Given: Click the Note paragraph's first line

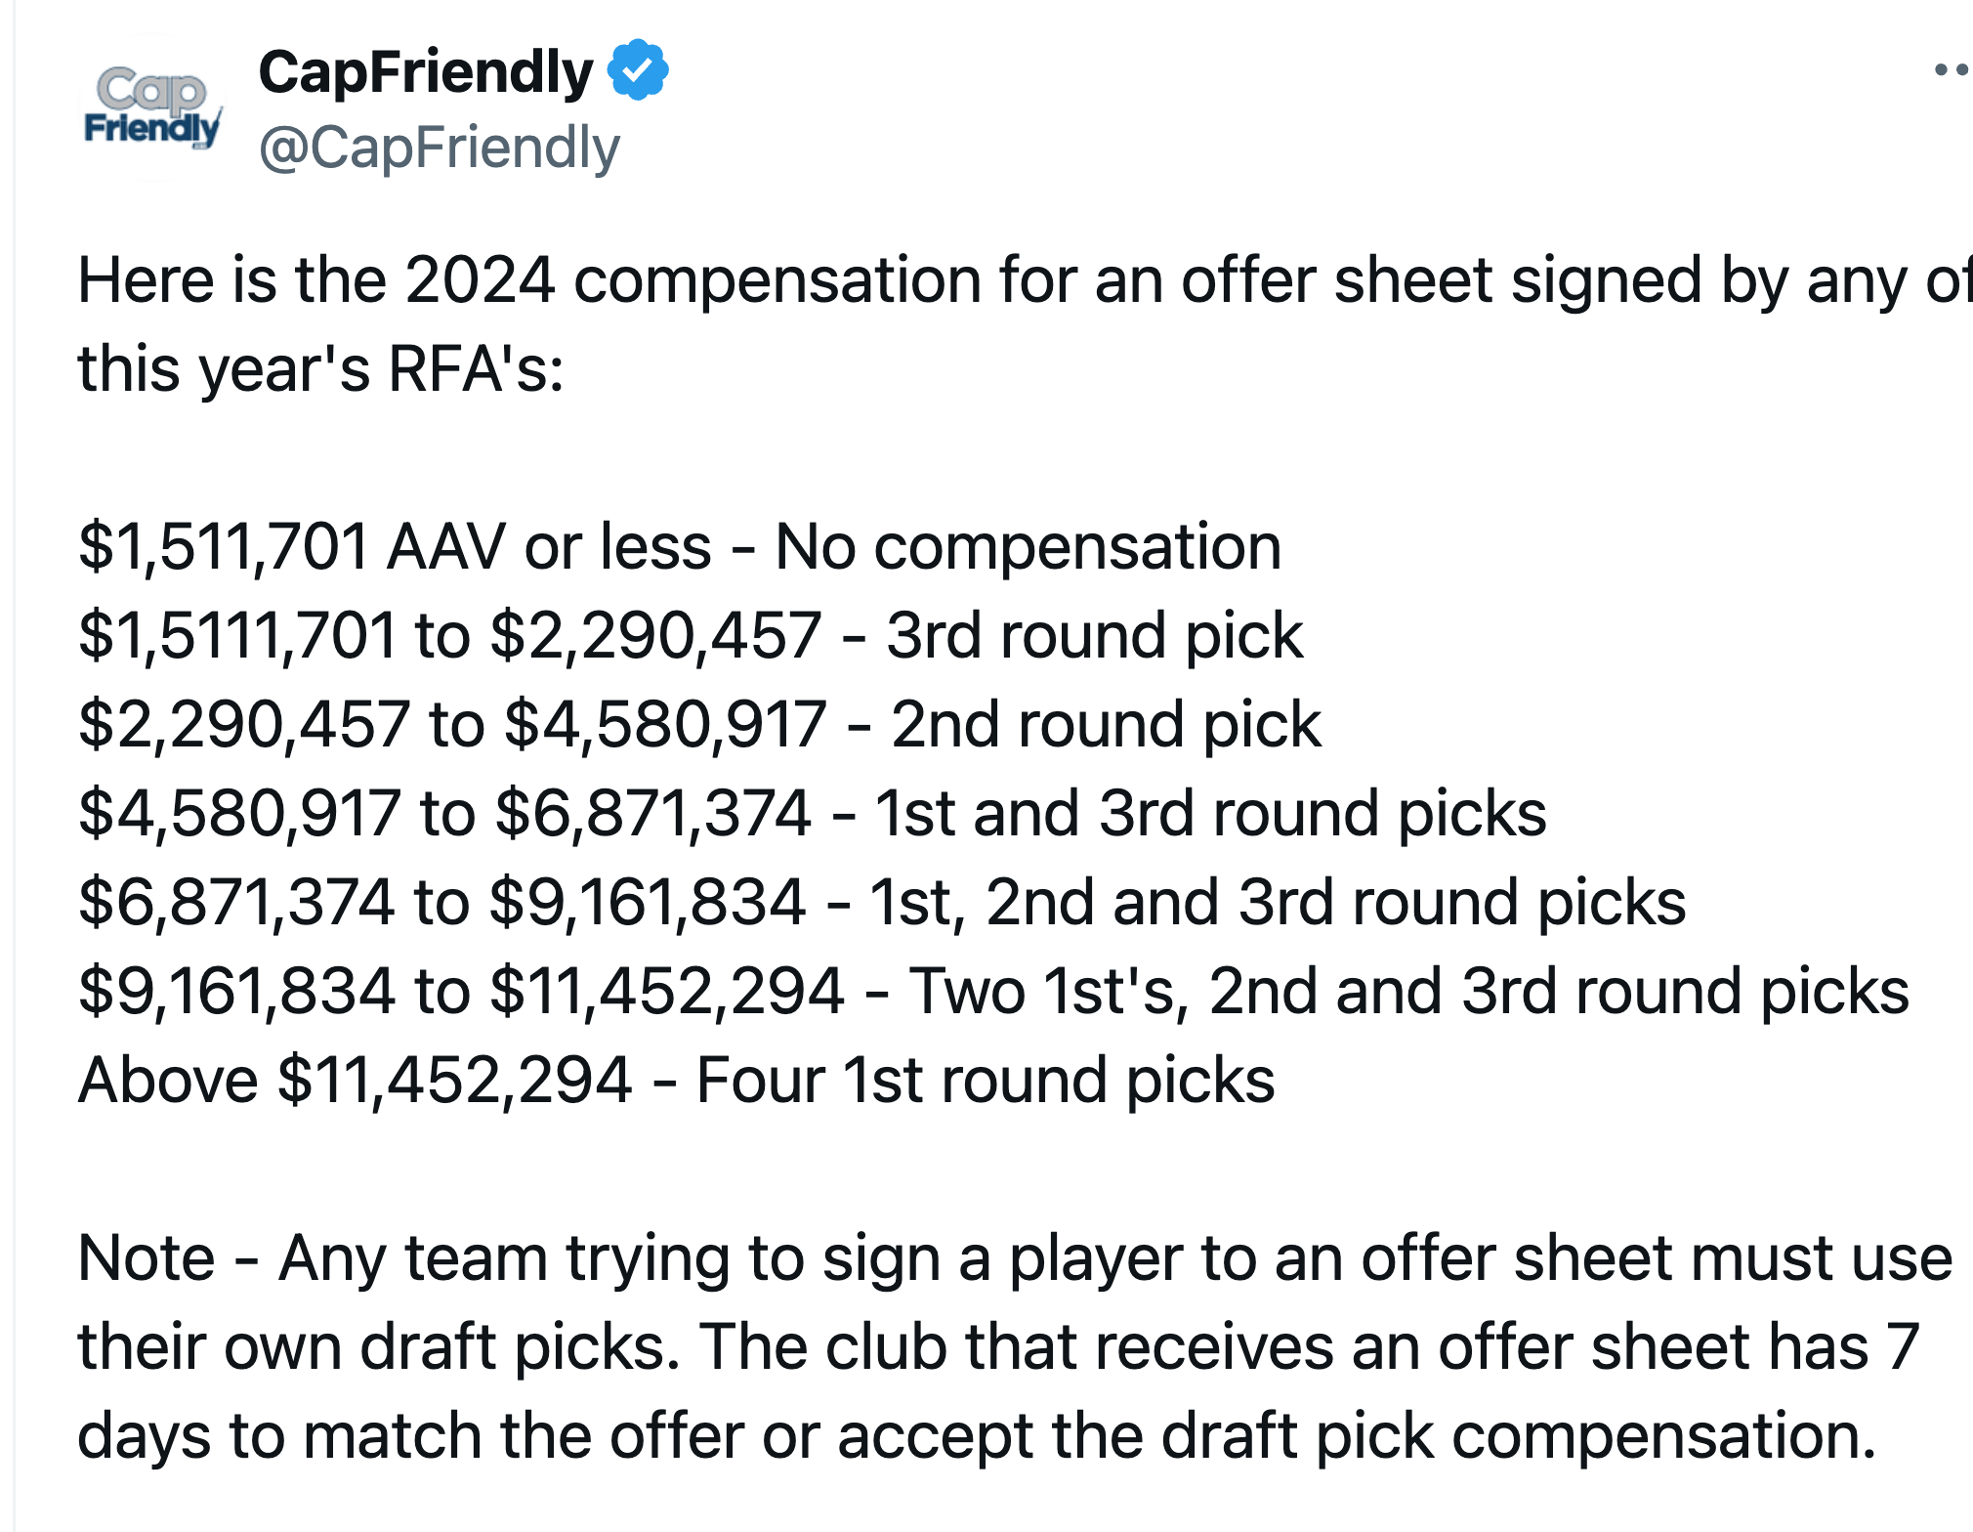Looking at the screenshot, I should (x=1016, y=1258).
